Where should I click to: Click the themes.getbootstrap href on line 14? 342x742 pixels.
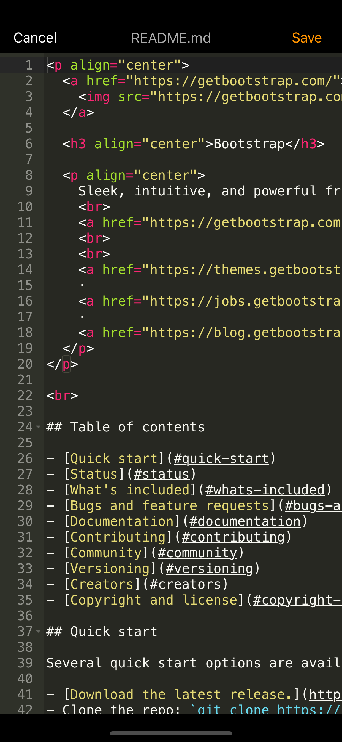click(210, 270)
